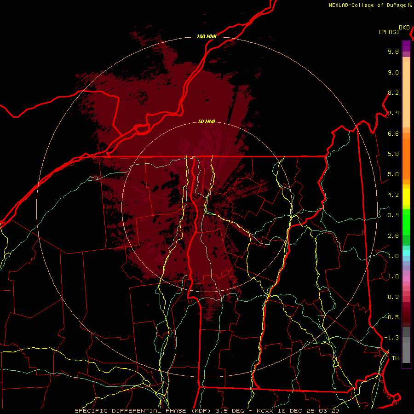The image size is (414, 414).
Task: Click the DKD legend unit label
Action: (x=404, y=28)
